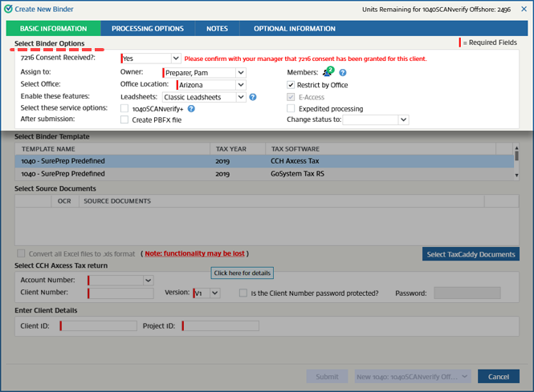This screenshot has width=534, height=392.
Task: Check the Create PBFX file box
Action: click(124, 119)
